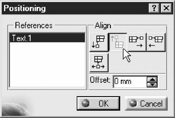The image size is (175, 118).
Task: Select the up-arrow align icon
Action: (x=118, y=43)
